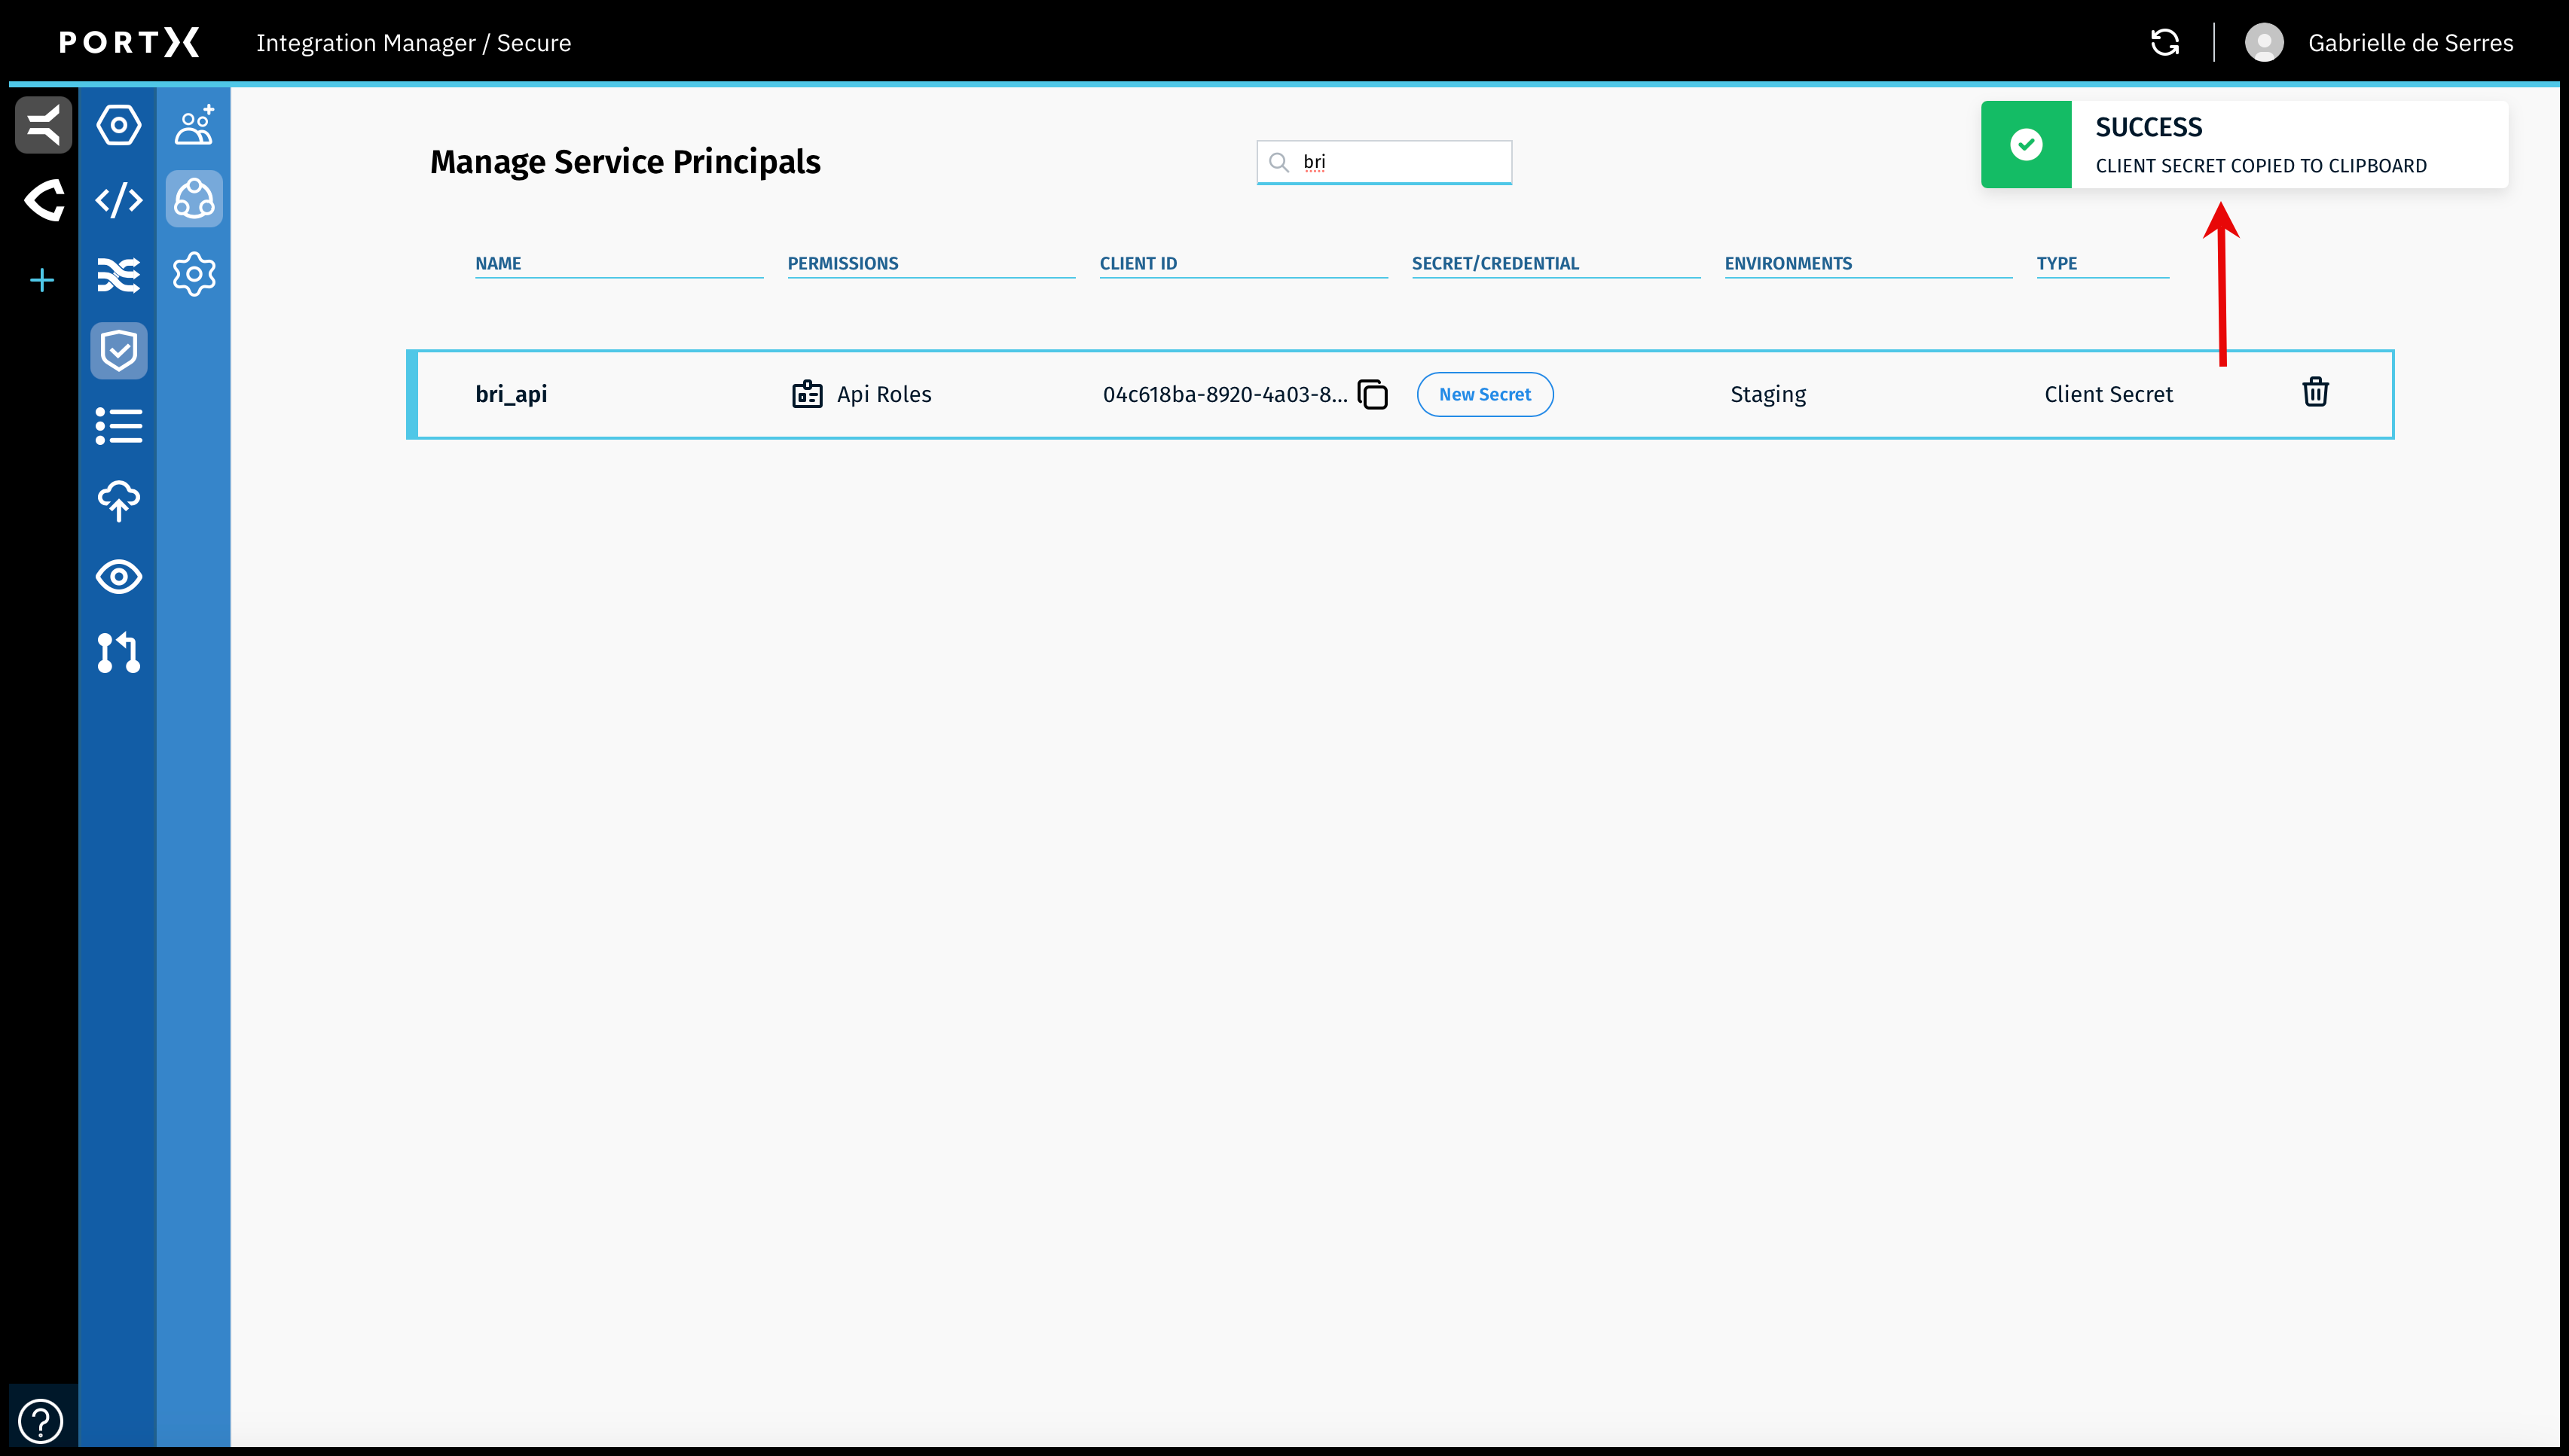Open the list view icon in the sidebar

pos(118,426)
